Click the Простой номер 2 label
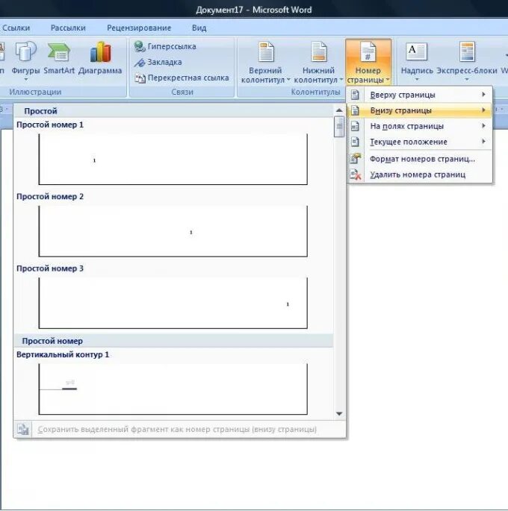Image resolution: width=508 pixels, height=511 pixels. 50,197
